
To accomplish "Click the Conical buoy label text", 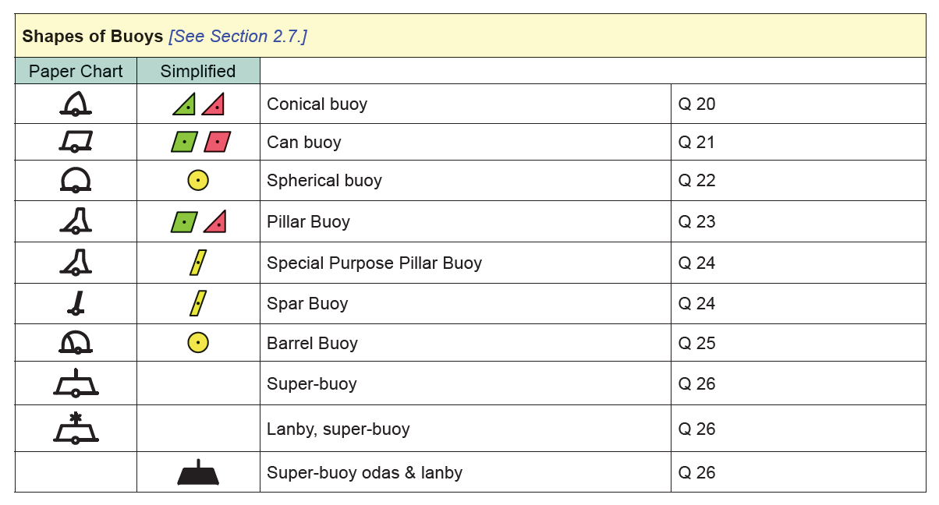I will [x=317, y=104].
